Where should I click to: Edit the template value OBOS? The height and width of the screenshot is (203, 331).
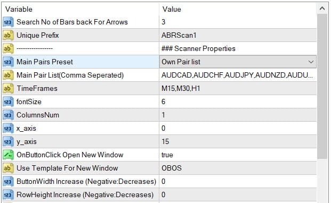(238, 168)
